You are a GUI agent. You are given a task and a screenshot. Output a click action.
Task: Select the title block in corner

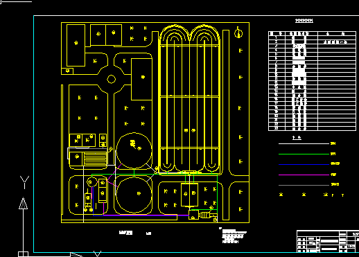[328, 241]
